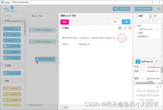
Task: Select the function node in palette
Action: click(12, 89)
